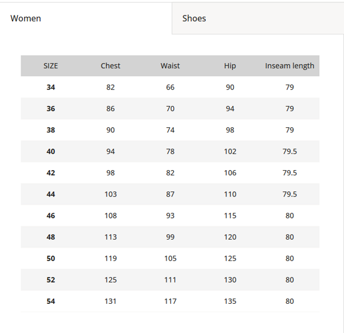Viewport: 344px width, 333px height.
Task: Select size 54 row label
Action: [50, 301]
